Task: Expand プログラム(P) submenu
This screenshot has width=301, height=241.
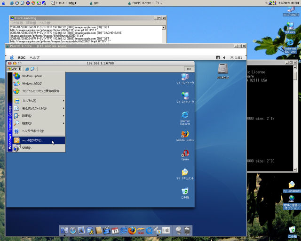Action: 39,101
